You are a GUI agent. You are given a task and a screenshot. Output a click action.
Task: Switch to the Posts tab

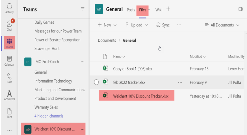[x=131, y=10]
